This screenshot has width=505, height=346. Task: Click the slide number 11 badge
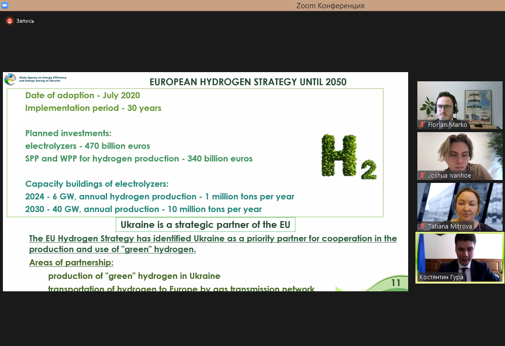coord(396,283)
